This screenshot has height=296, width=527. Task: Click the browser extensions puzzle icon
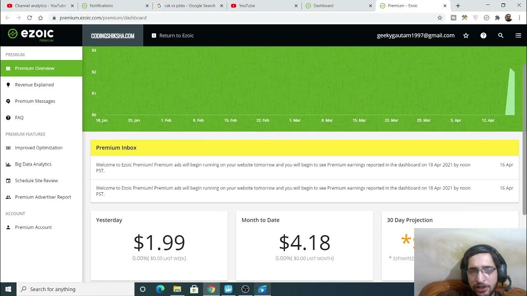tap(497, 18)
